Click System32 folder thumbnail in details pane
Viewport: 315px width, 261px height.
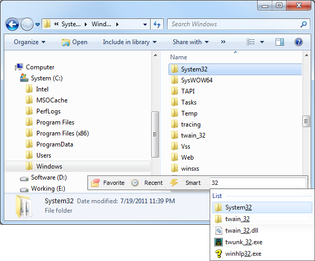pos(24,206)
